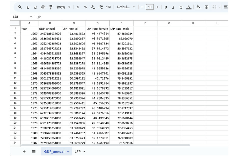
Task: Select the LFP_rate_female header cell
Action: point(98,29)
